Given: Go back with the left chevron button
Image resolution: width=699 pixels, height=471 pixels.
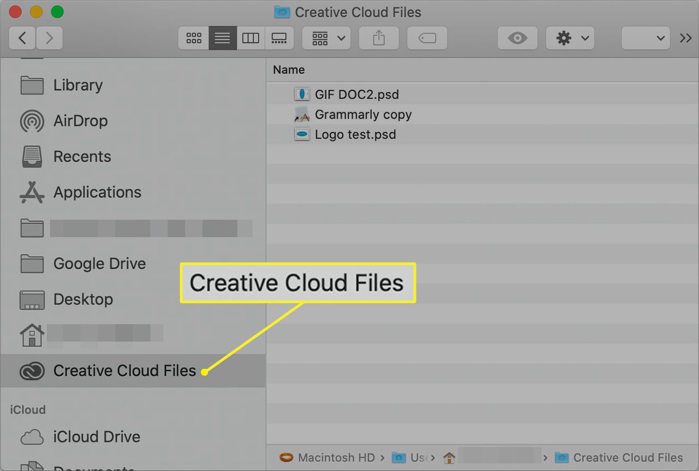Looking at the screenshot, I should tap(22, 38).
